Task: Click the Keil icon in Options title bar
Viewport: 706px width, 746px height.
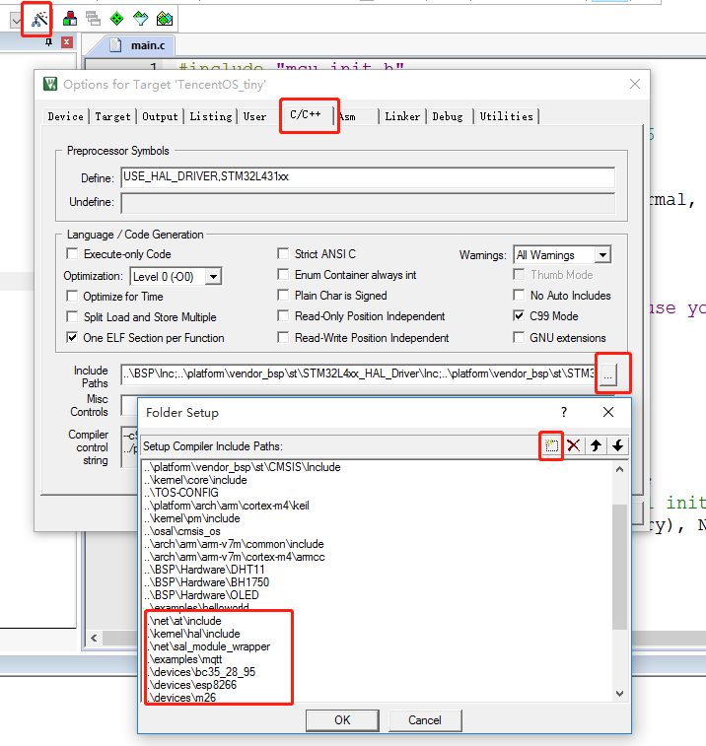Action: pyautogui.click(x=50, y=84)
